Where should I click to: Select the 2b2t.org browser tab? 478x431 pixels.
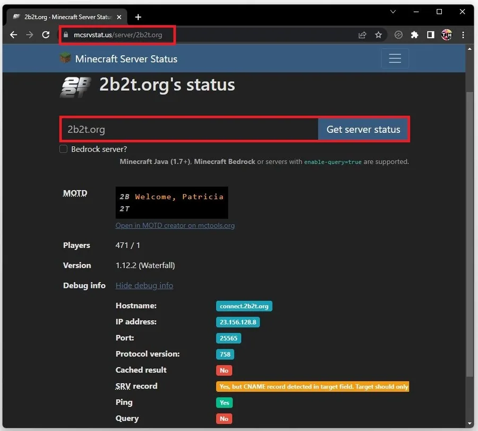[x=67, y=17]
